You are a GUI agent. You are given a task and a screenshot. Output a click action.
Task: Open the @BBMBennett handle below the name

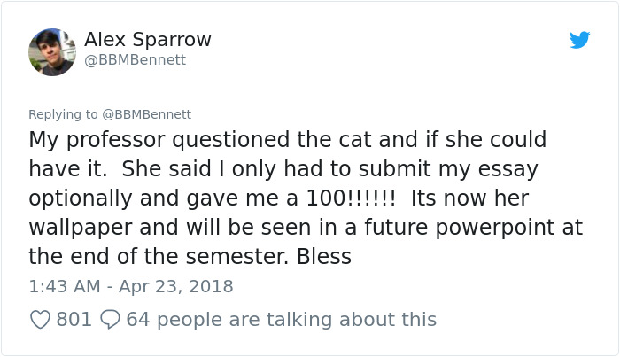(x=135, y=60)
